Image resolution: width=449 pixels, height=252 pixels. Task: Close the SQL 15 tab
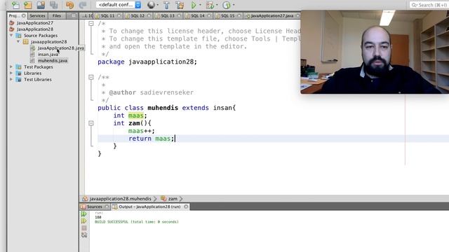tap(239, 15)
